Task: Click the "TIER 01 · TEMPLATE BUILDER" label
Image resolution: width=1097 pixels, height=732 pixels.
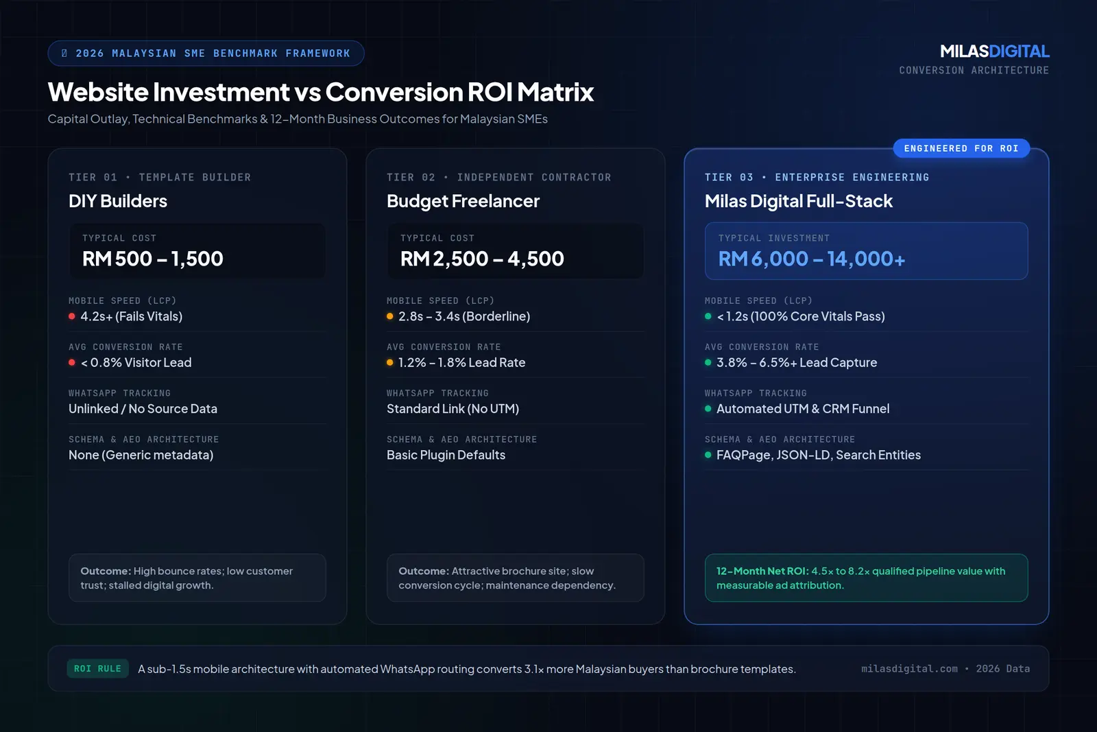Action: tap(160, 177)
